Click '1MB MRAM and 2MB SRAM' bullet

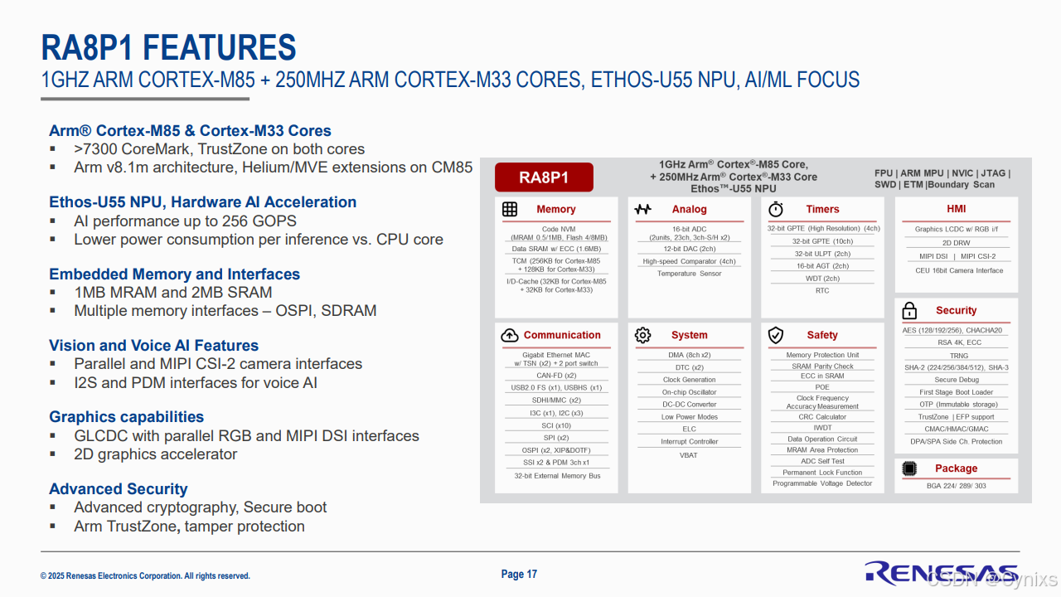click(x=172, y=293)
